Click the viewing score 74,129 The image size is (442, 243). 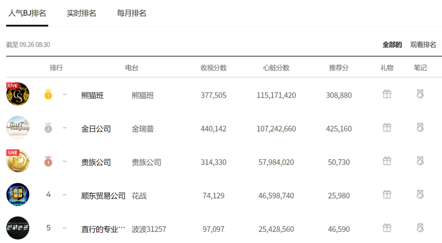coord(214,196)
